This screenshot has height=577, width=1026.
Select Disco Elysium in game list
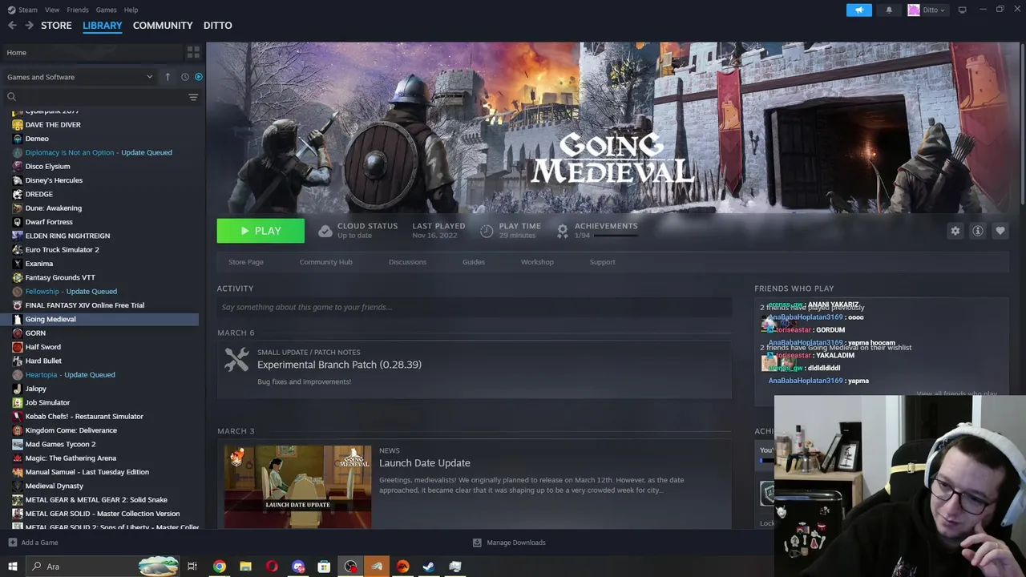(47, 167)
